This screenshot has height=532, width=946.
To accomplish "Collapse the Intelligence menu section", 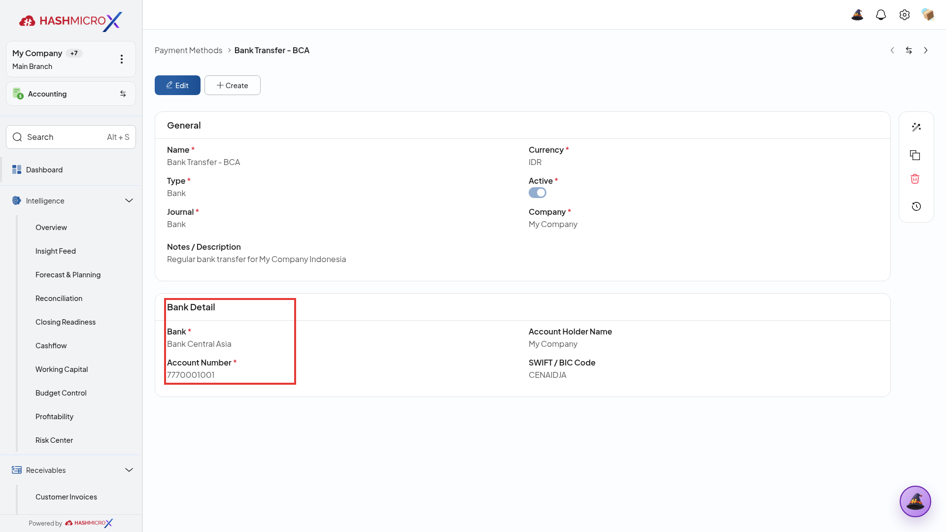I will (129, 200).
